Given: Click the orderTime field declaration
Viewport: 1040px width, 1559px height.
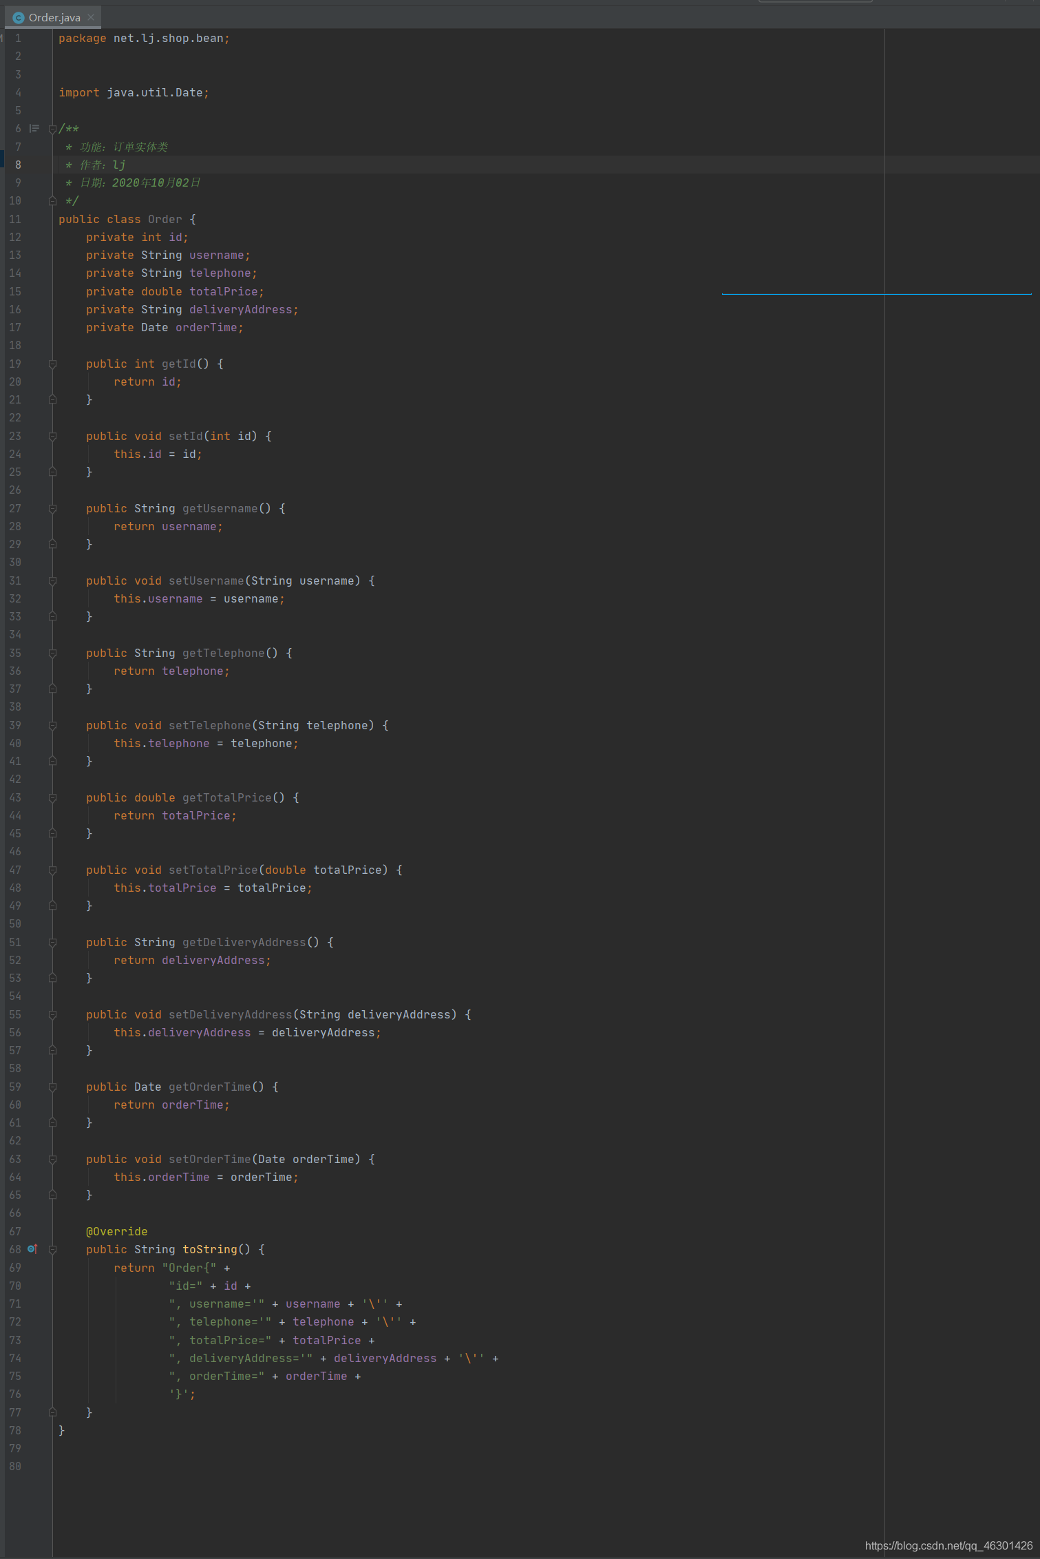Looking at the screenshot, I should tap(165, 327).
